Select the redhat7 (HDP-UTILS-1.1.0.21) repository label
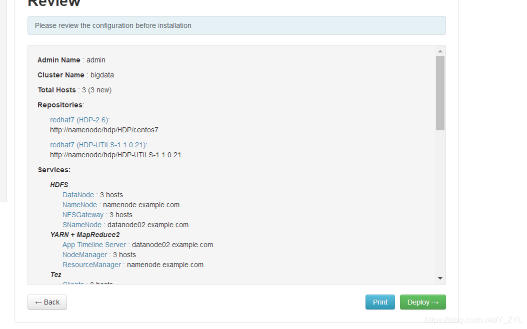 click(x=98, y=145)
